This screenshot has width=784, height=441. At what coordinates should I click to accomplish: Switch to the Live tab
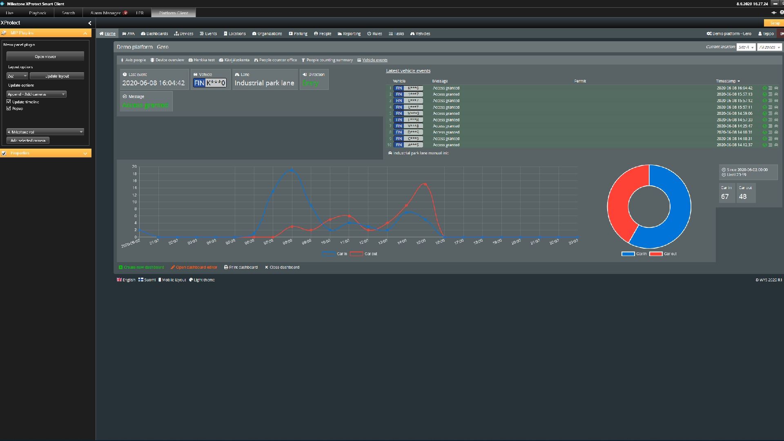coord(9,13)
